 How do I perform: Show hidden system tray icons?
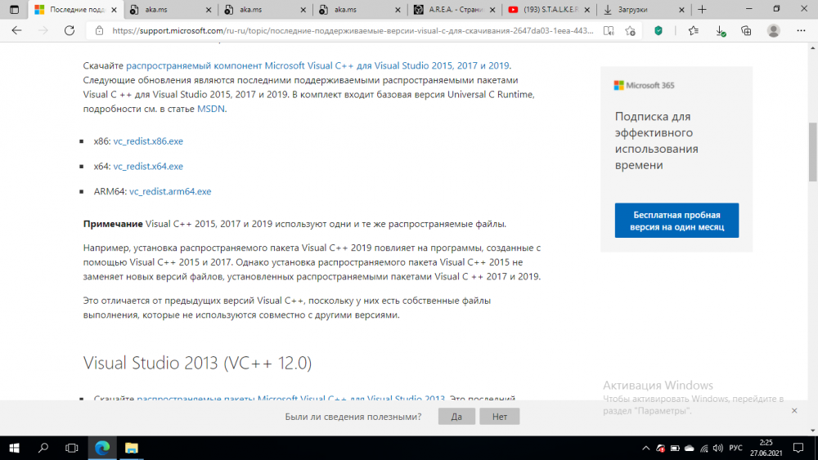pyautogui.click(x=646, y=448)
